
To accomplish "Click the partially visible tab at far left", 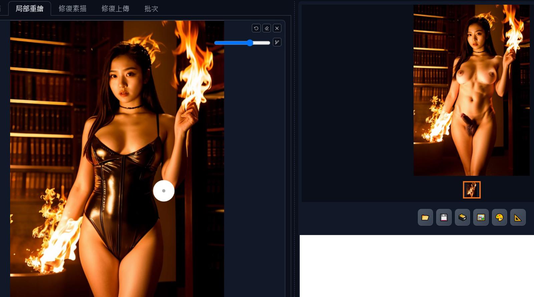I will [2, 9].
